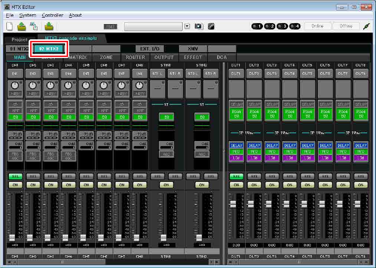Toggle the green SEL button on OUT1
The width and height of the screenshot is (376, 268).
click(236, 177)
